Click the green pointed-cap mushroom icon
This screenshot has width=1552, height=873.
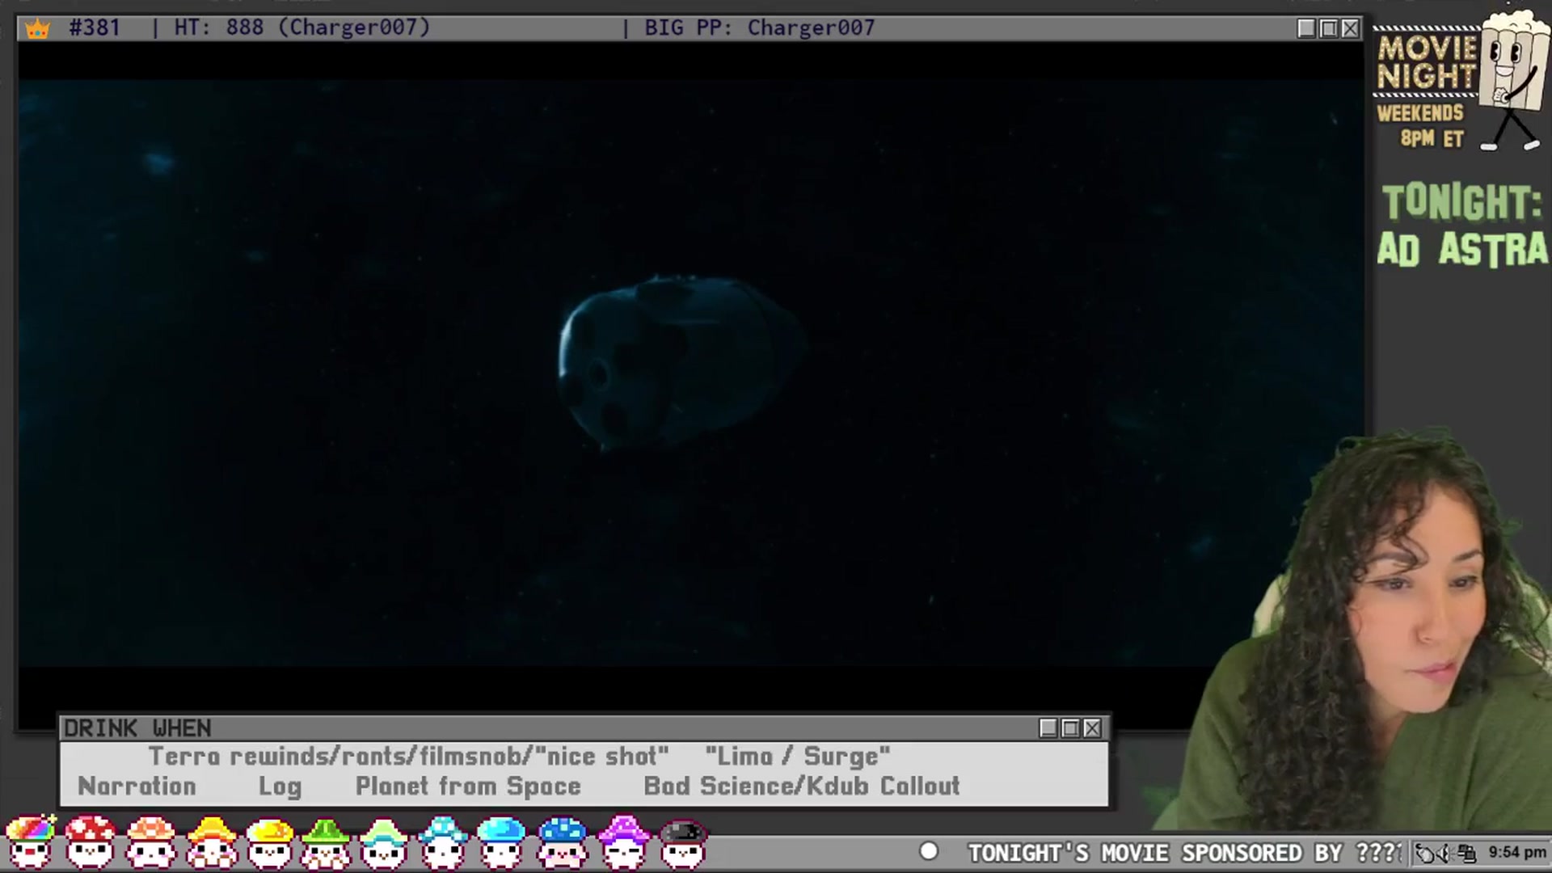tap(327, 842)
